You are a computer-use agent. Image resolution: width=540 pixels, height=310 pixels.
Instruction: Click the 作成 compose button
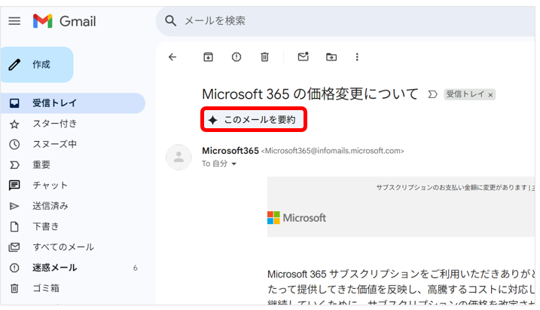coord(37,64)
